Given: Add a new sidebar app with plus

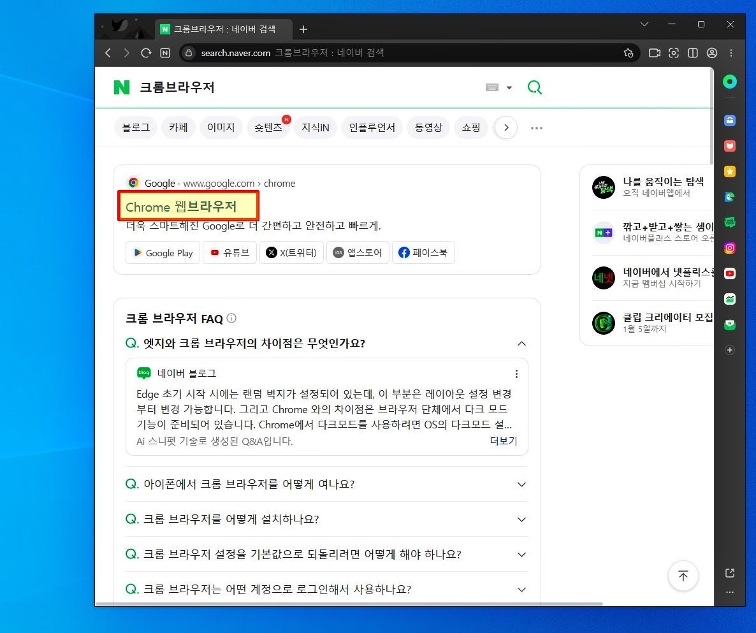Looking at the screenshot, I should (730, 350).
